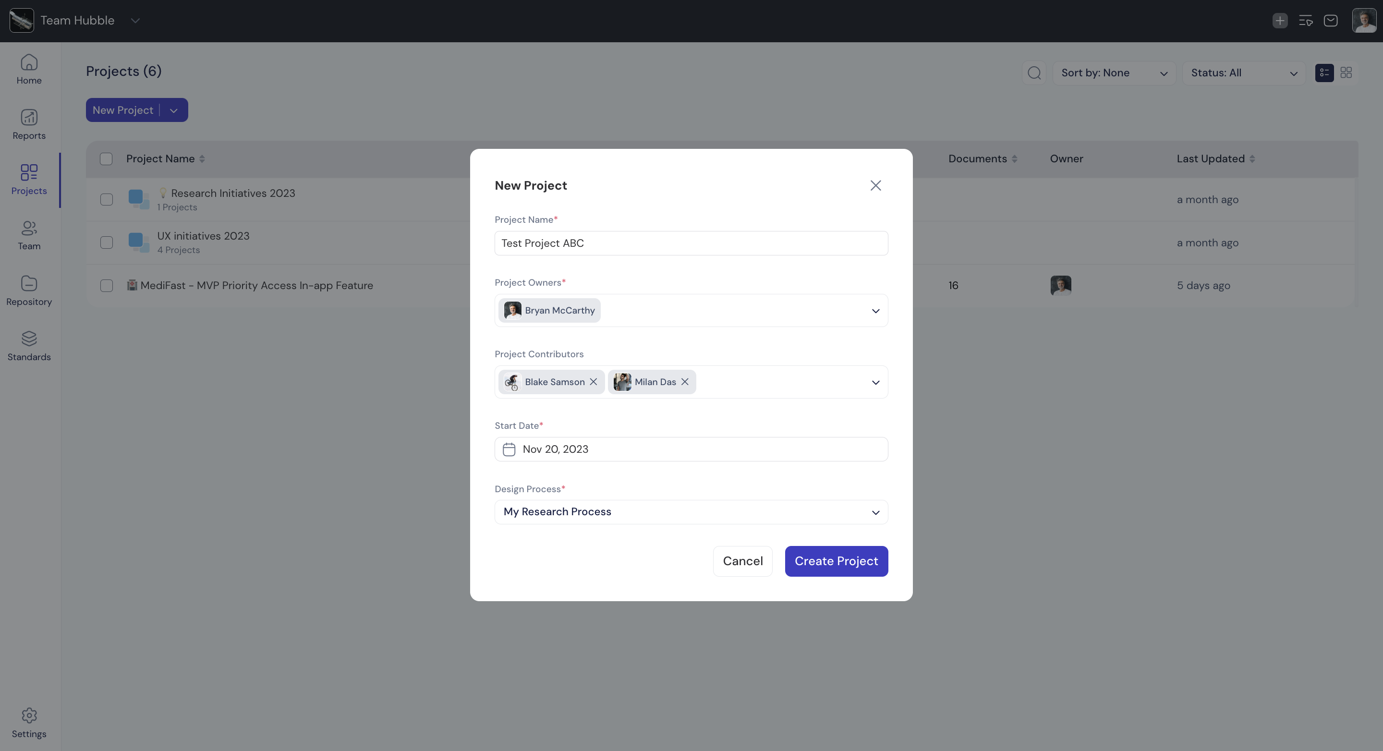Click the mail inbox icon
Image resolution: width=1383 pixels, height=751 pixels.
coord(1330,20)
